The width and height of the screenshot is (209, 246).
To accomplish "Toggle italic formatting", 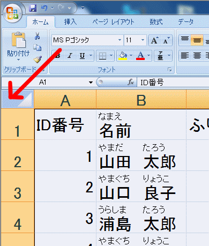I will (x=70, y=56).
